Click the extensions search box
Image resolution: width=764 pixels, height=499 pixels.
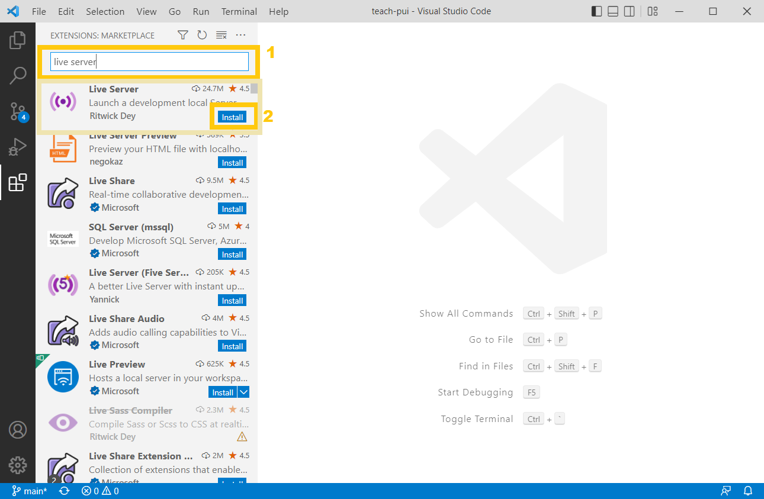coord(149,62)
